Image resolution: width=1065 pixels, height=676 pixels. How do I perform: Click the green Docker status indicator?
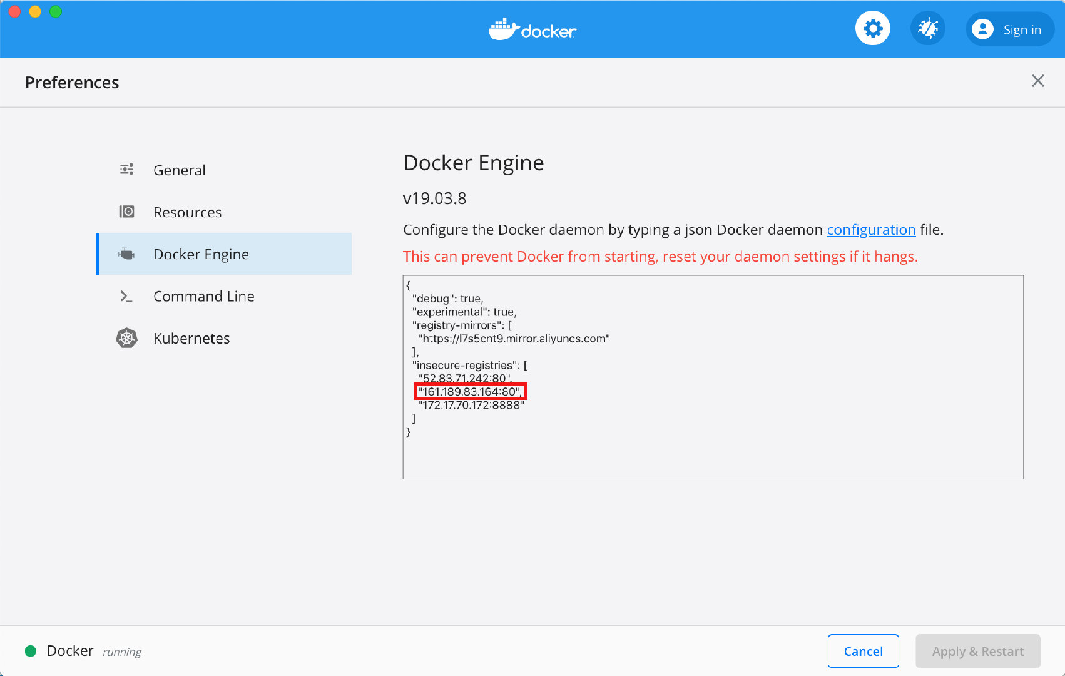click(30, 651)
